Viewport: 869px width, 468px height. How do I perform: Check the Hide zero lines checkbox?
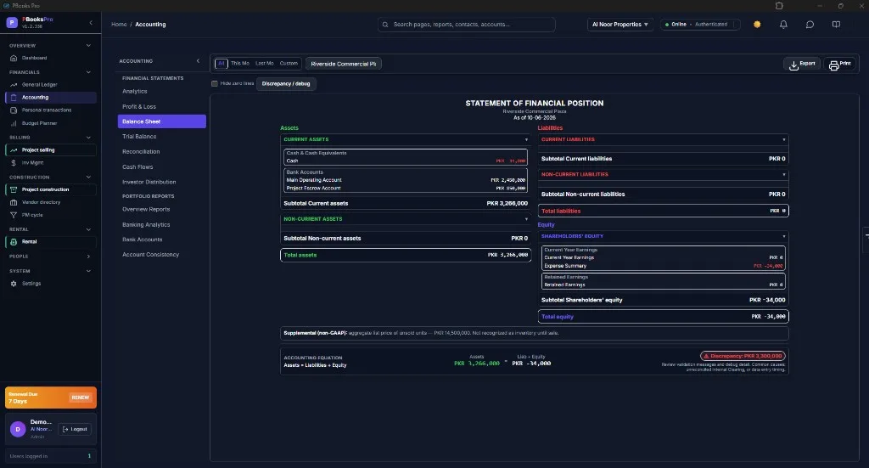pyautogui.click(x=215, y=84)
